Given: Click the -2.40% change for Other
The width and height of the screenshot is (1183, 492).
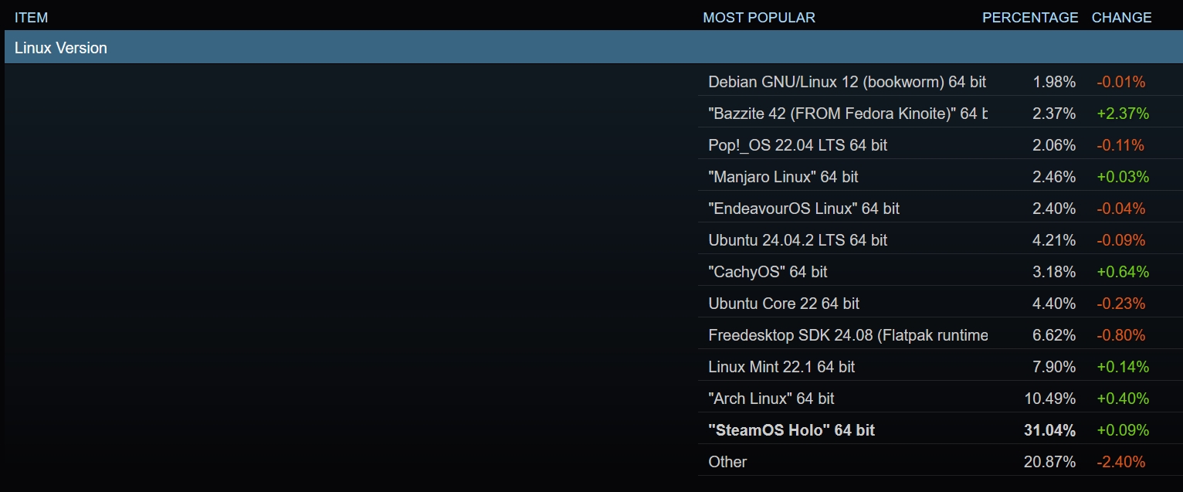Looking at the screenshot, I should pyautogui.click(x=1121, y=462).
